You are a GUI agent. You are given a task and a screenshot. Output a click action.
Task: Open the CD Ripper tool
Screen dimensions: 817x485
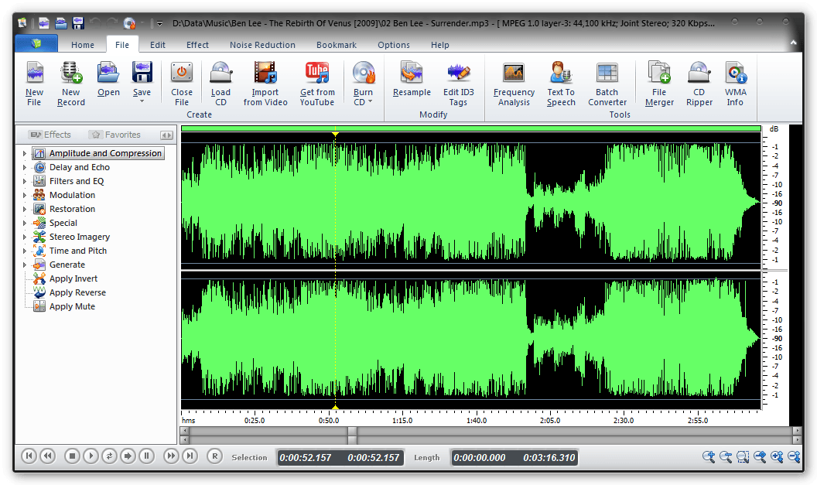pyautogui.click(x=699, y=73)
